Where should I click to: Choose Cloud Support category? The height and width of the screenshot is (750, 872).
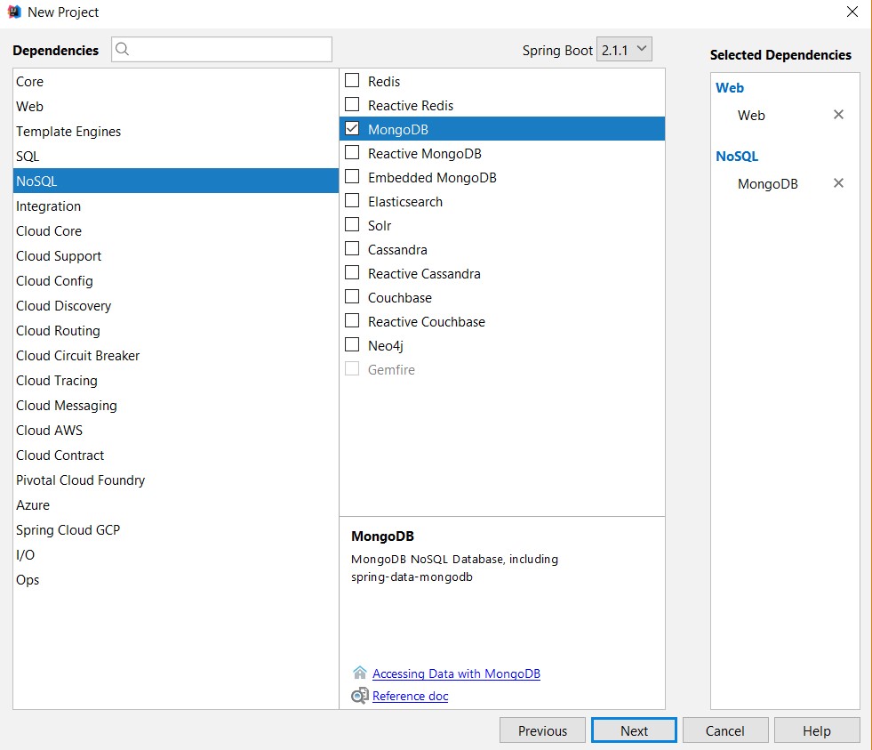coord(176,256)
